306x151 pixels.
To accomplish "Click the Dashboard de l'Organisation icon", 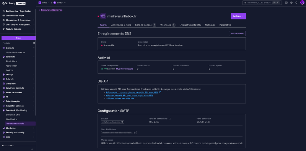I will click(x=4, y=11).
